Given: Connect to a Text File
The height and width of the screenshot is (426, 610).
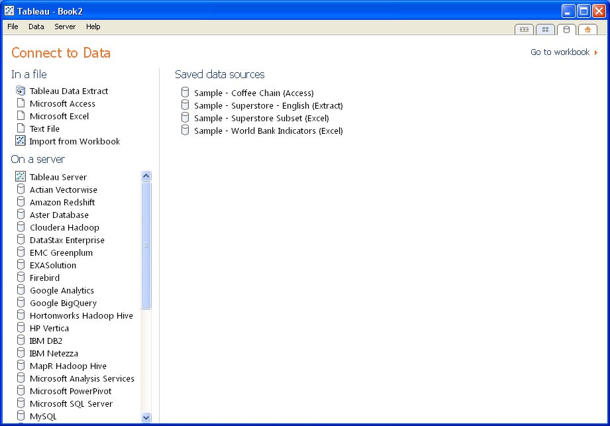Looking at the screenshot, I should [x=44, y=129].
